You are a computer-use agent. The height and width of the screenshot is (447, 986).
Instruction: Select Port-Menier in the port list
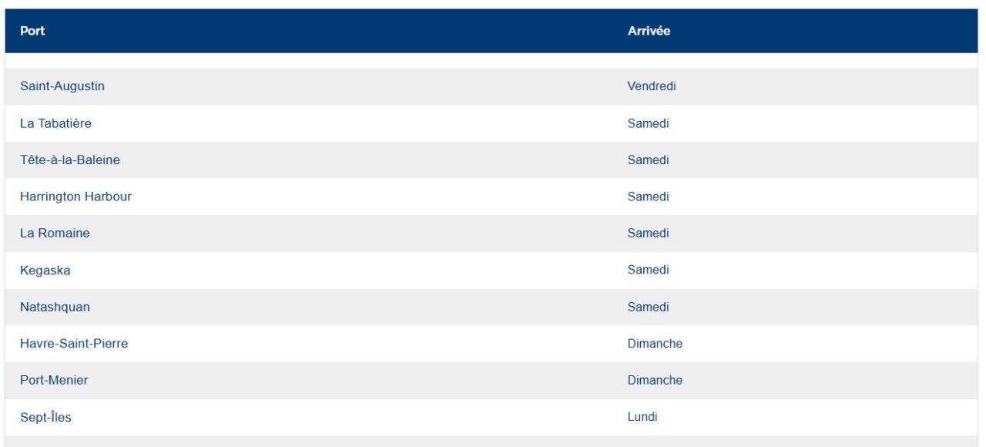(x=54, y=381)
